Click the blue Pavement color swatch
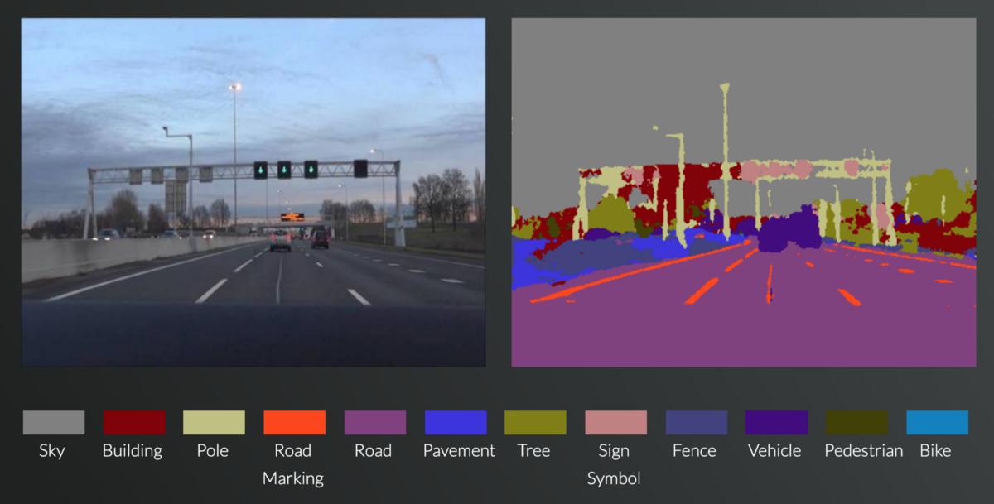Screen dimensions: 994x504 (455, 423)
